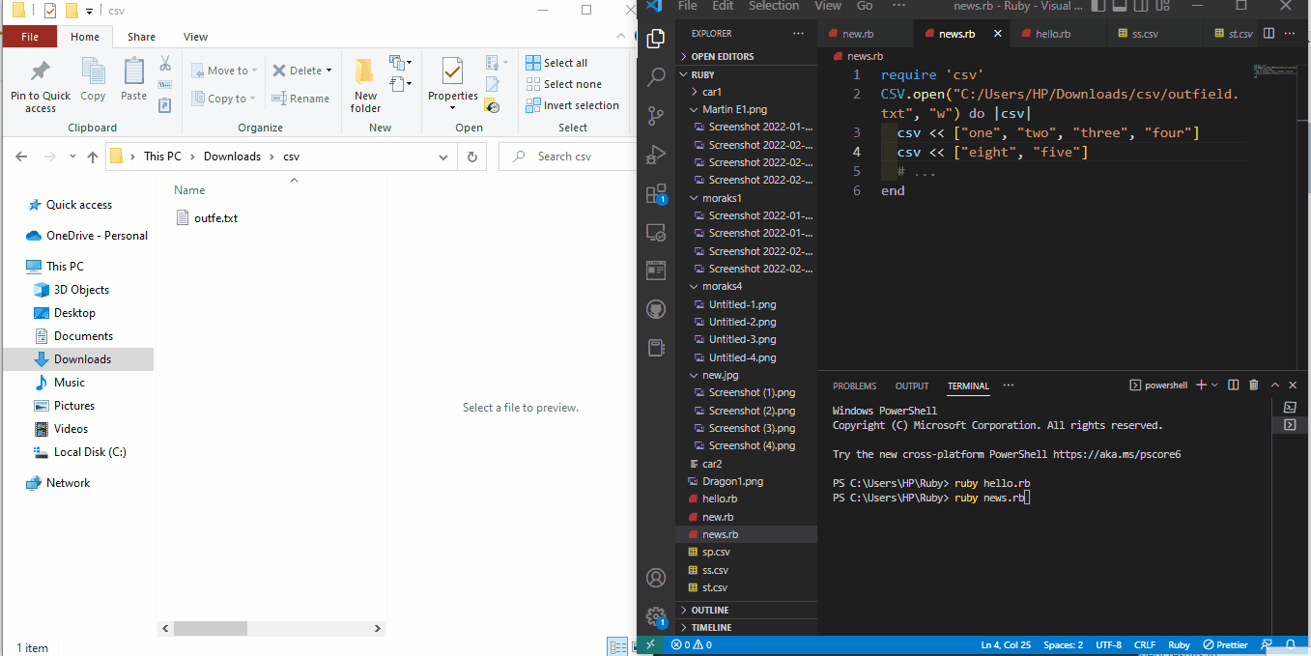Open the Manage gear in VS Code

point(656,615)
